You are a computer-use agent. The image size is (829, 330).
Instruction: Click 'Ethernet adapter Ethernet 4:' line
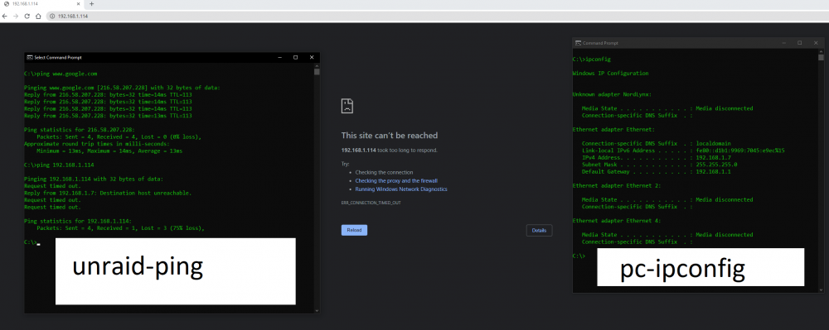pyautogui.click(x=617, y=221)
